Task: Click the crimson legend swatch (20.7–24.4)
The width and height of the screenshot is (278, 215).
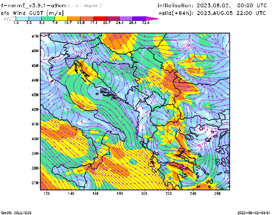Action: click(113, 18)
